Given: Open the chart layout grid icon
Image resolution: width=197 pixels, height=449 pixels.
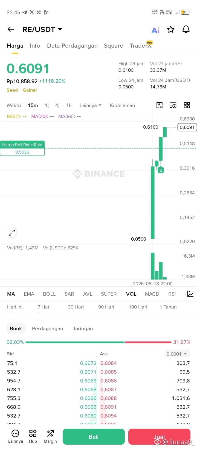Looking at the screenshot, I should coord(187,105).
